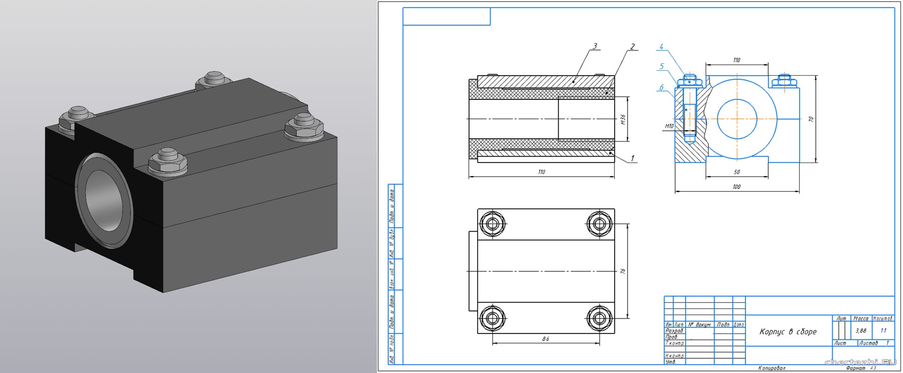Click the cylindrical bore in the 3D model
Image resolution: width=903 pixels, height=373 pixels.
coord(104,201)
